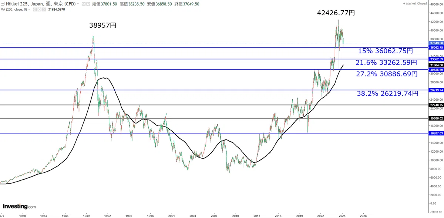Hide the Nikkei 225 series with eye icon
Screen dimensions: 444x218
tap(83, 4)
